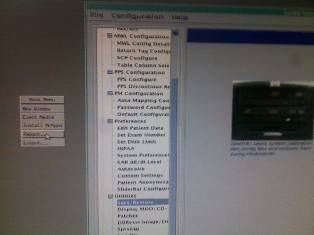Image resolution: width=314 pixels, height=235 pixels.
Task: Choose New Window from Root Menu
Action: [x=37, y=109]
